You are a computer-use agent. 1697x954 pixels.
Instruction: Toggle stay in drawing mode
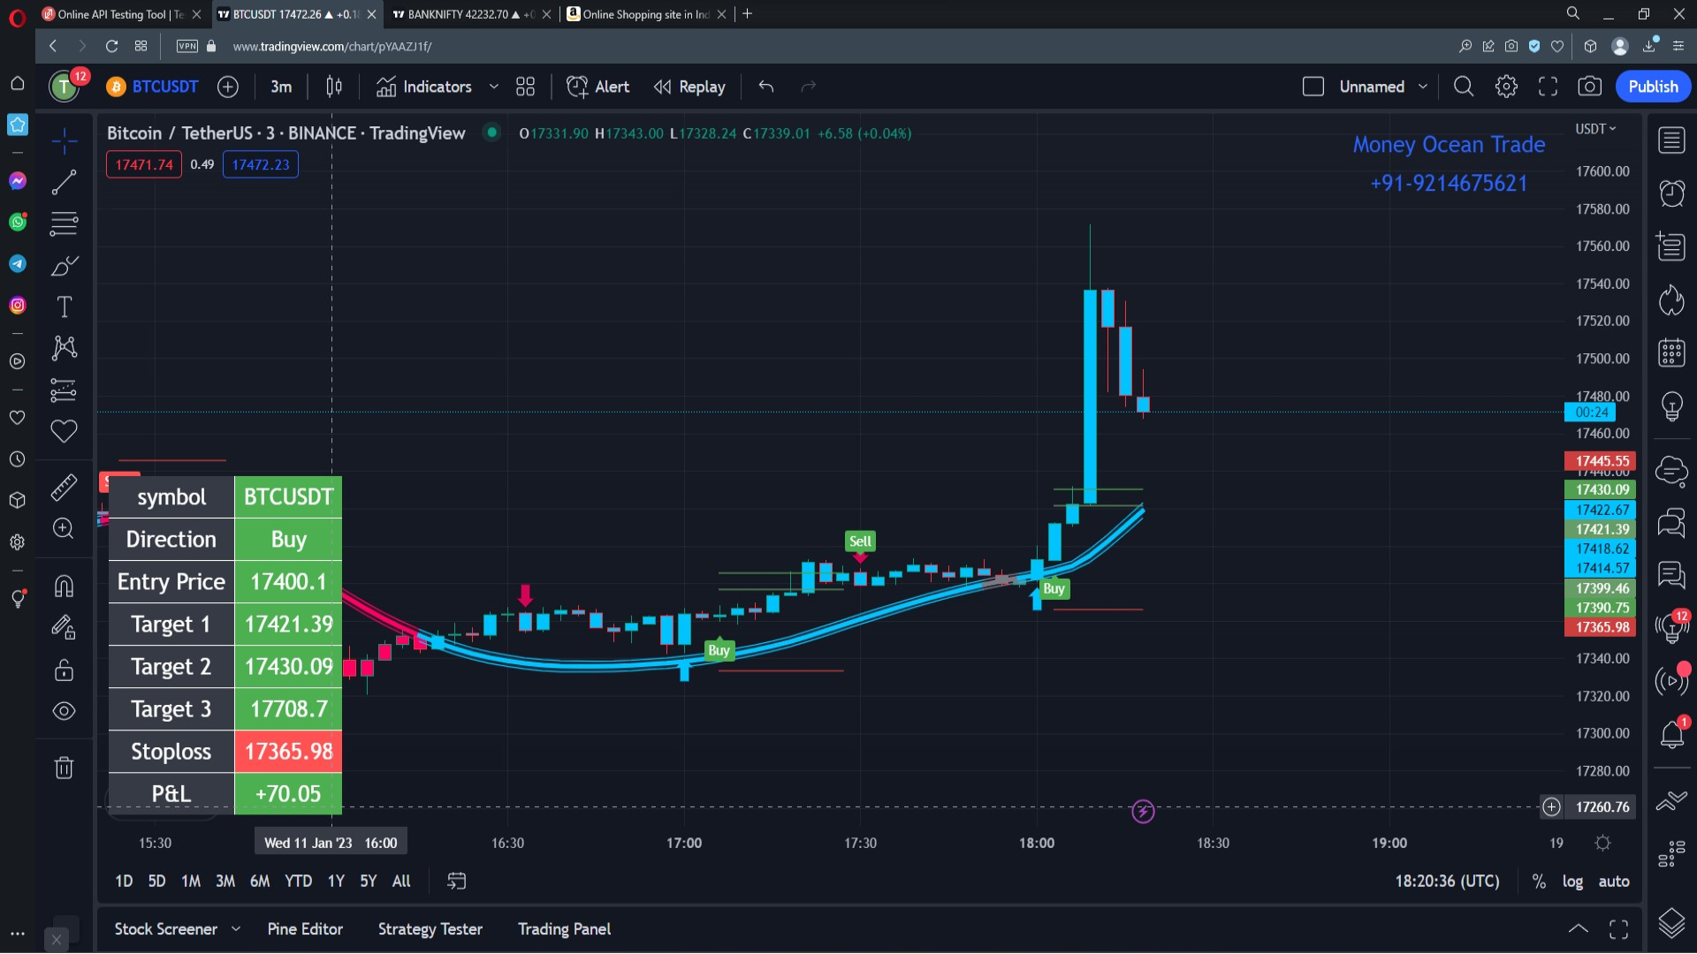[64, 627]
